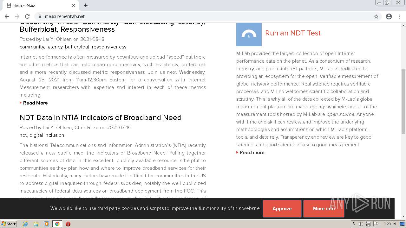Click the 'Posted by Lai Yi Ohlsen on 2021-08-18' line
The image size is (406, 228).
point(62,39)
